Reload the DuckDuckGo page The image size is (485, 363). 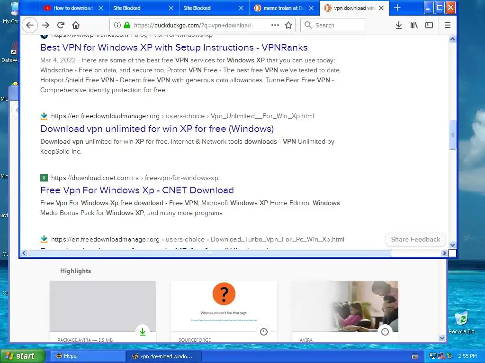61,26
